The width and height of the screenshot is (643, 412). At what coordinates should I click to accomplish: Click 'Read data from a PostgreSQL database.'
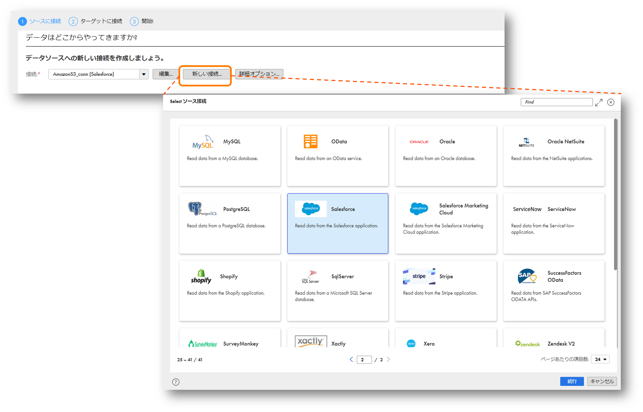pyautogui.click(x=226, y=226)
